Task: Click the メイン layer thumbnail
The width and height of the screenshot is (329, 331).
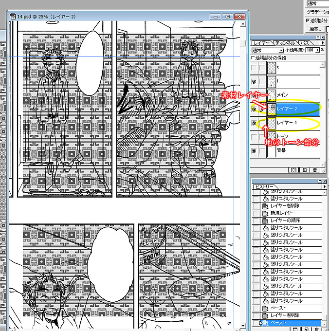Action: (272, 95)
